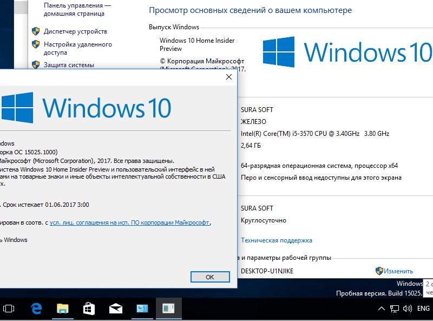The width and height of the screenshot is (433, 321).
Task: Open Диспетчер устройств in the left pane
Action: point(75,31)
